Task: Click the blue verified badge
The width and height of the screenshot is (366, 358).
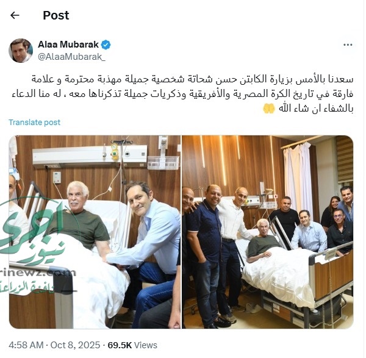Action: pos(106,45)
